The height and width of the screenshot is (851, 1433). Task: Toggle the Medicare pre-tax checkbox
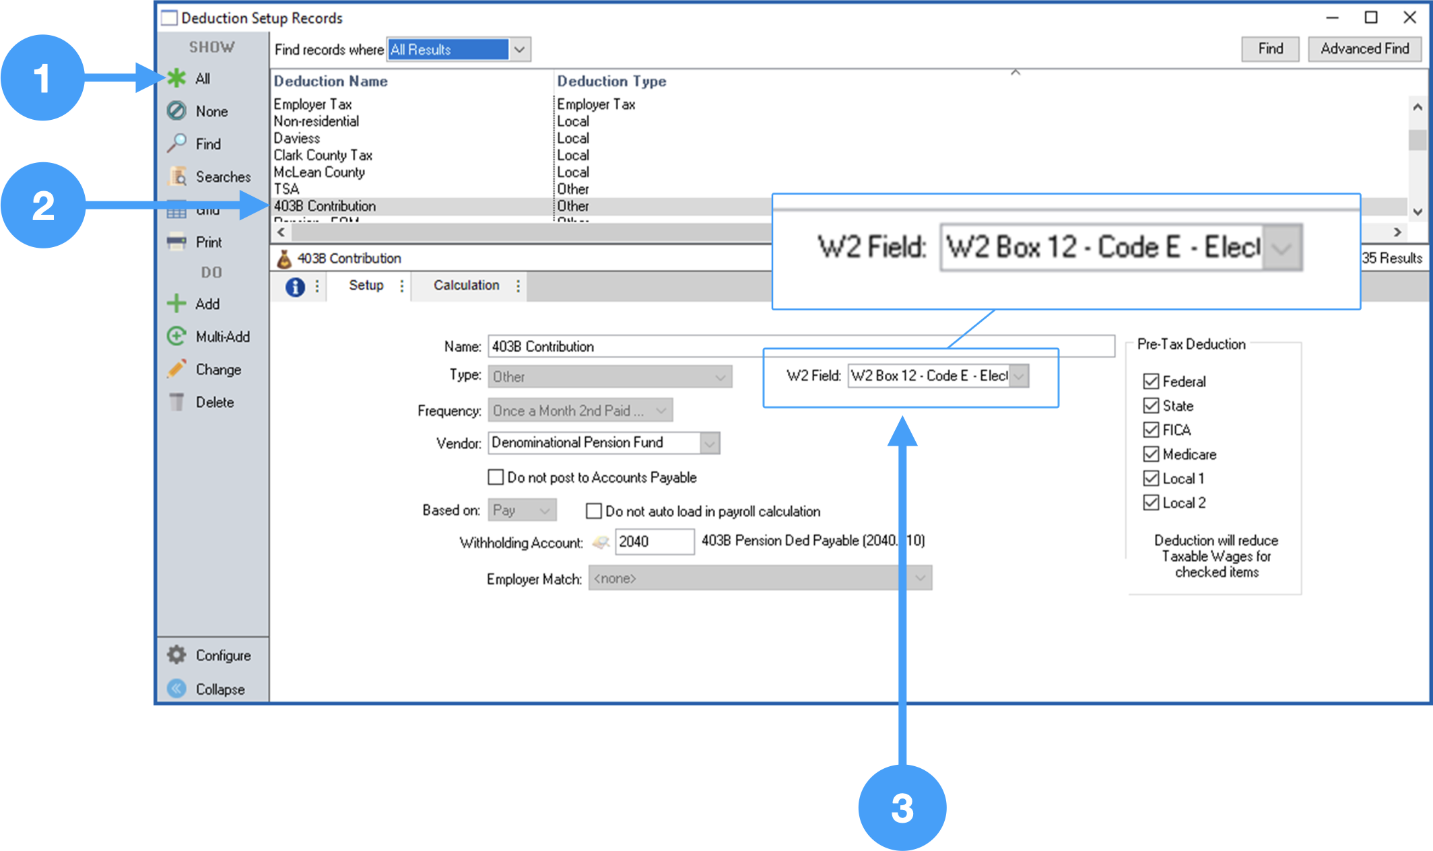pyautogui.click(x=1151, y=454)
